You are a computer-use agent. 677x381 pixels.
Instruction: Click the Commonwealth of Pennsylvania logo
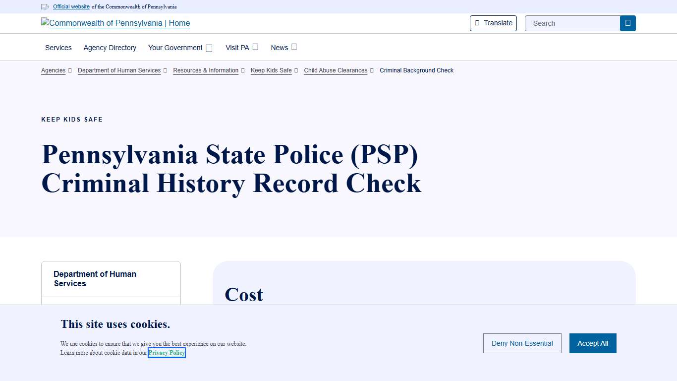[x=115, y=23]
